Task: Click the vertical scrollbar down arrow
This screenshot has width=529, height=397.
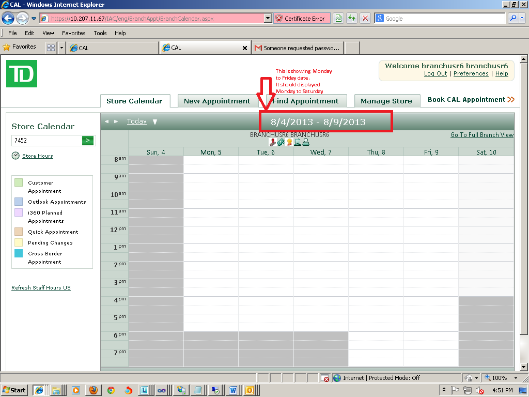Action: pyautogui.click(x=523, y=367)
